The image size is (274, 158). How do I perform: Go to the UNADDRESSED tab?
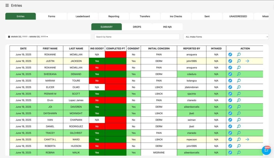[x=238, y=16]
